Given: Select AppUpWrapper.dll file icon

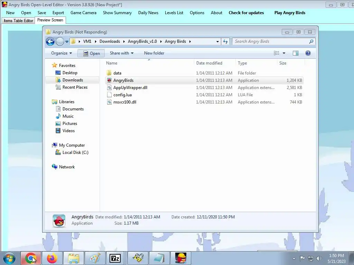Looking at the screenshot, I should coord(109,87).
